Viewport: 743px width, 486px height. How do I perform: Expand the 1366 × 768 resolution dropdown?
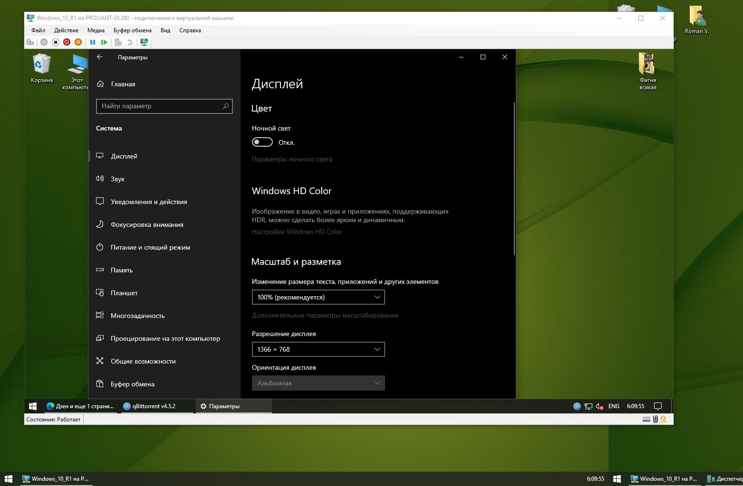click(318, 349)
